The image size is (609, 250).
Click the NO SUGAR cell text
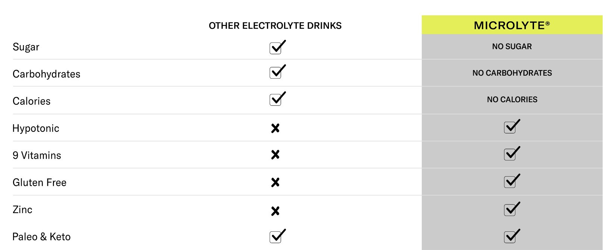click(x=512, y=47)
